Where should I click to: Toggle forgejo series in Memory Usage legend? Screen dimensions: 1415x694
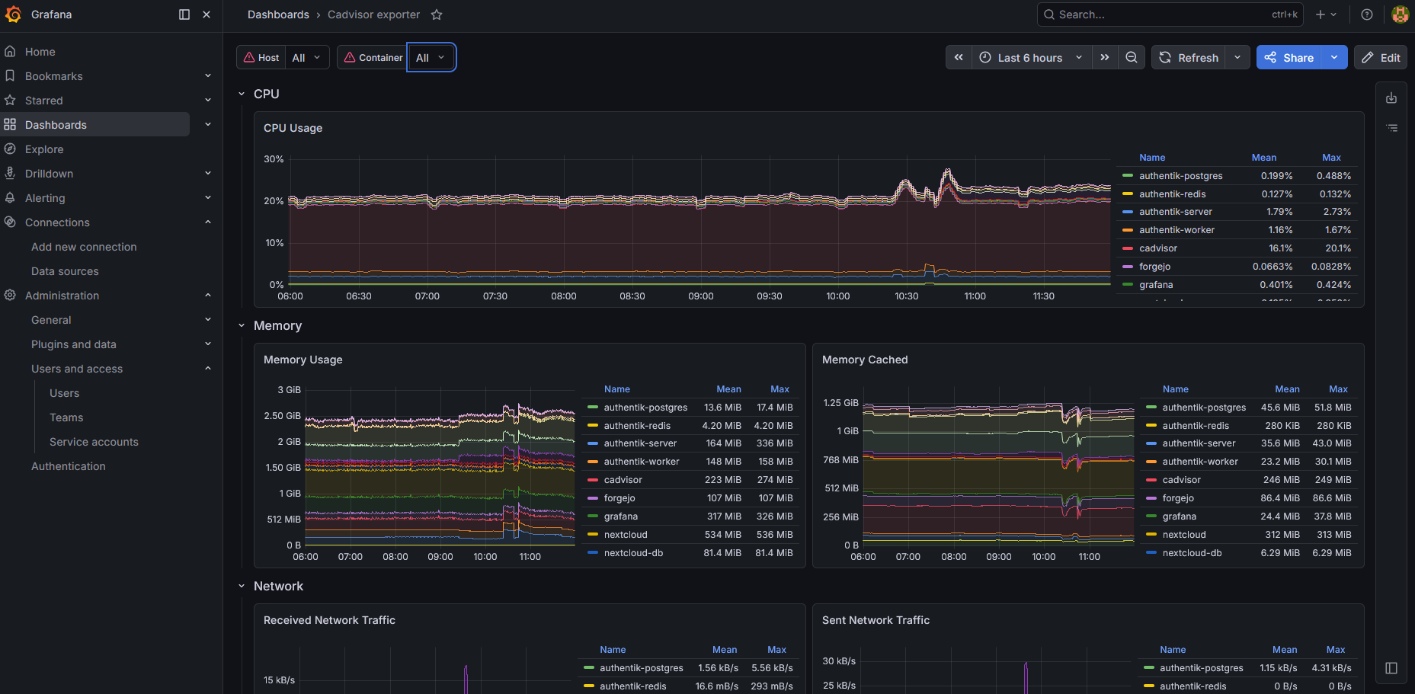[619, 498]
